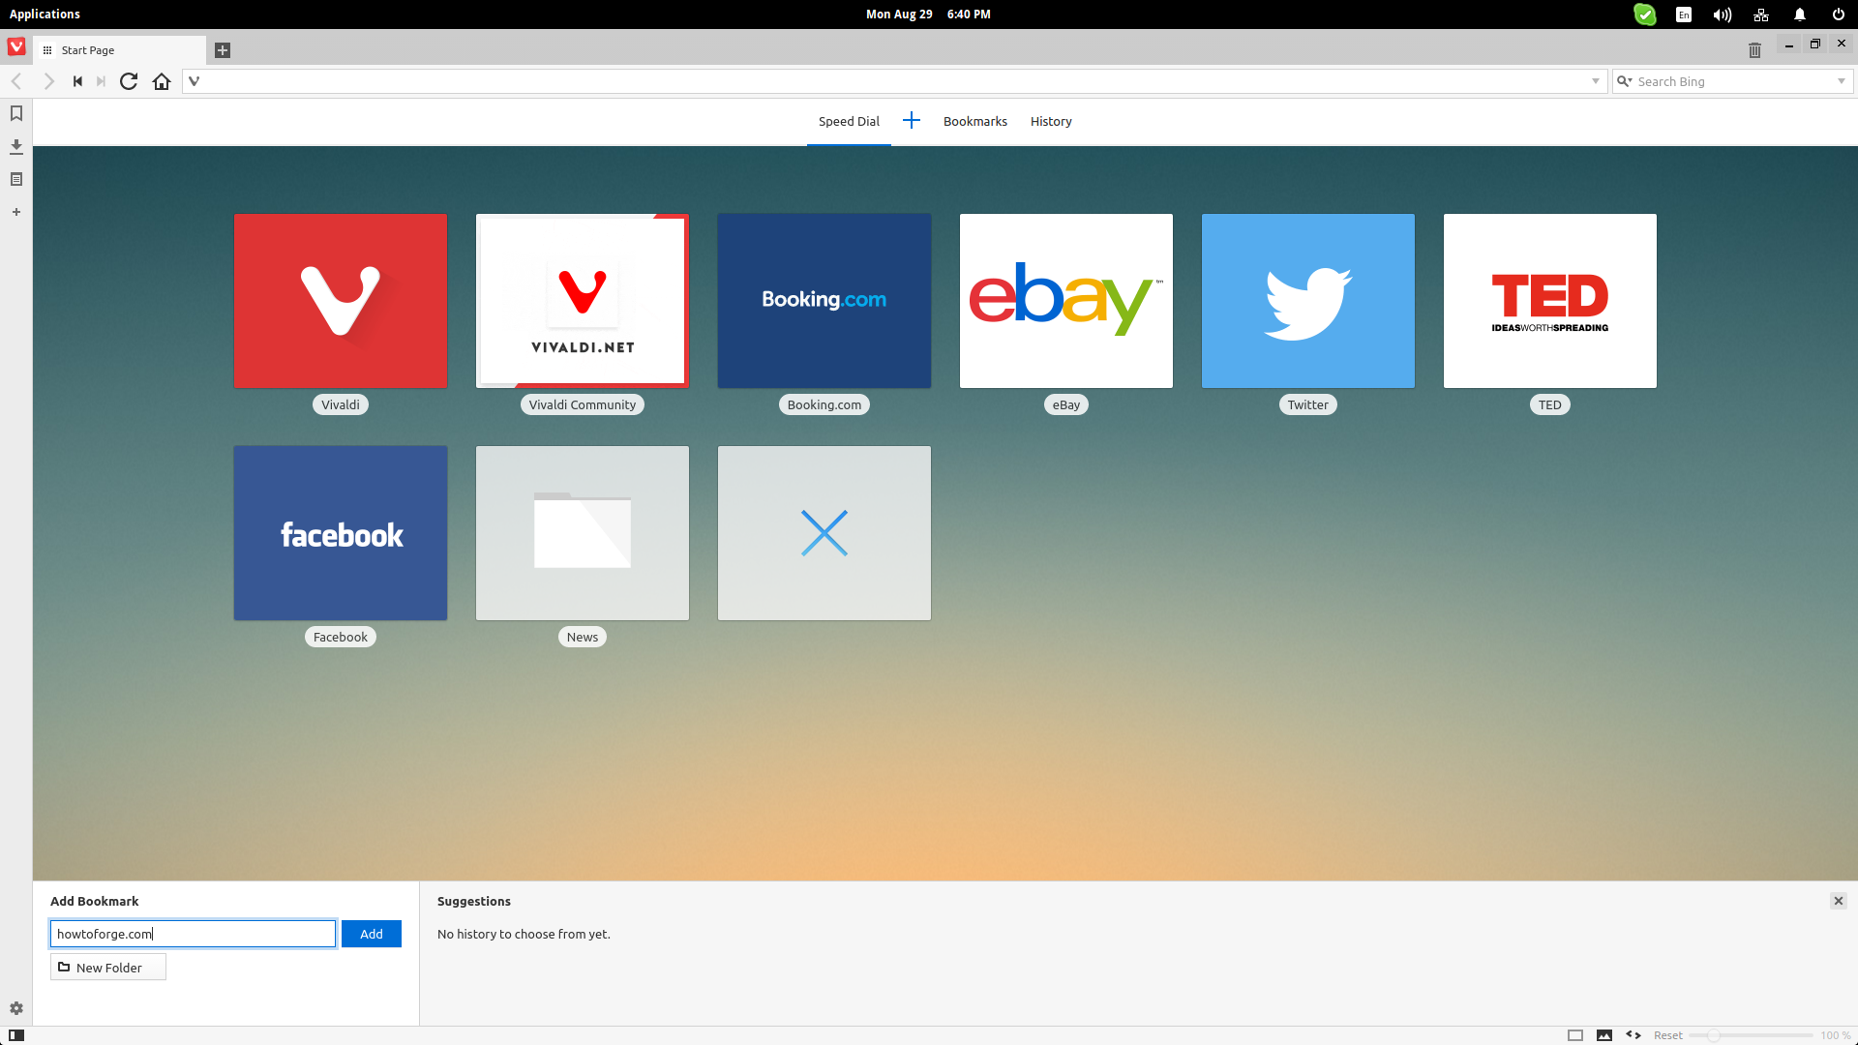Open the Applications menu
Viewport: 1858px width, 1045px height.
(x=45, y=14)
